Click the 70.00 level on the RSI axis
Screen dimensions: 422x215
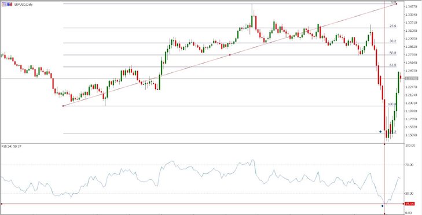[x=409, y=165]
